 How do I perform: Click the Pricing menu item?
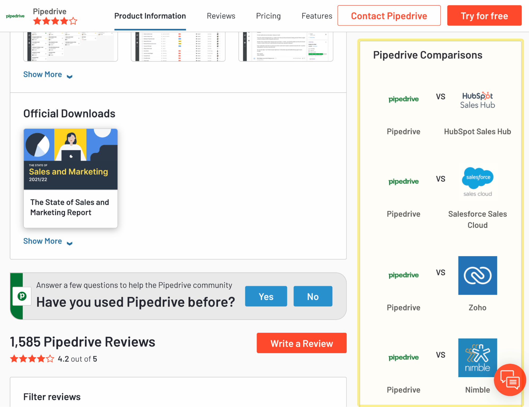coord(268,16)
